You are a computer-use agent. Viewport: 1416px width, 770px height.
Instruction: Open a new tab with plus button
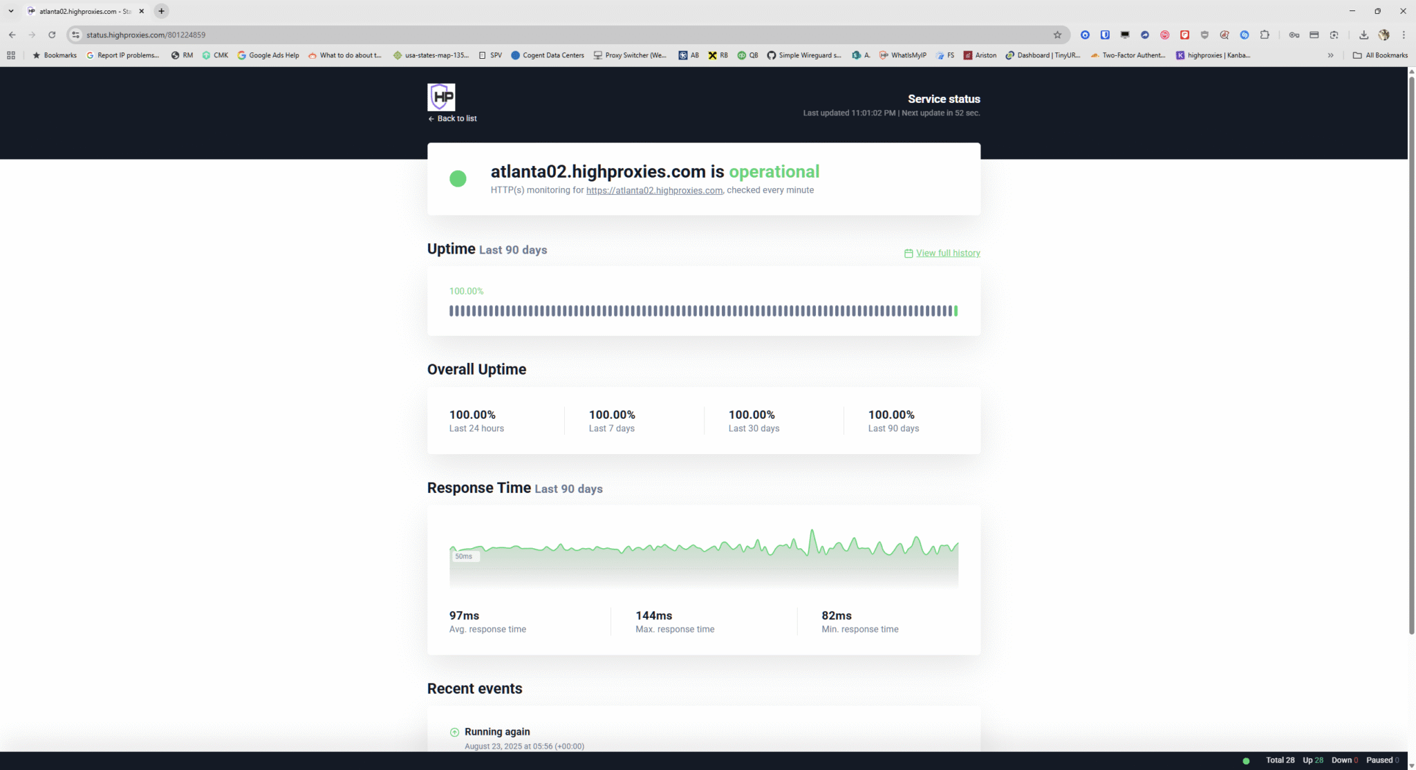(x=161, y=11)
